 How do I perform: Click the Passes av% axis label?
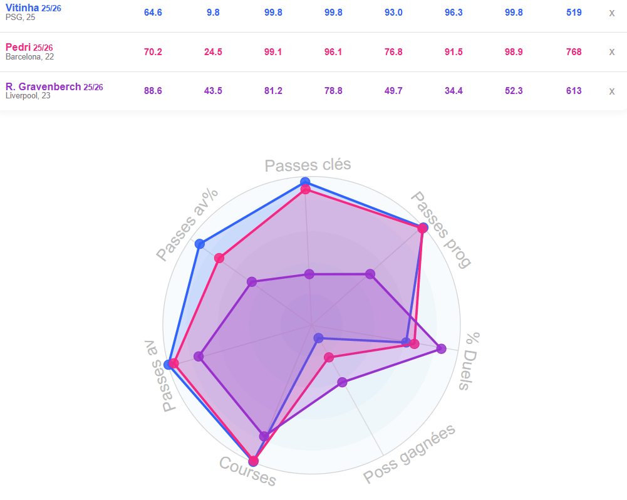tap(187, 224)
